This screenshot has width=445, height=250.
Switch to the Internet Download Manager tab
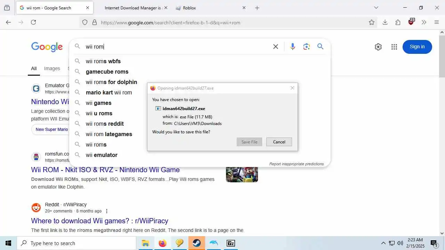tap(132, 8)
